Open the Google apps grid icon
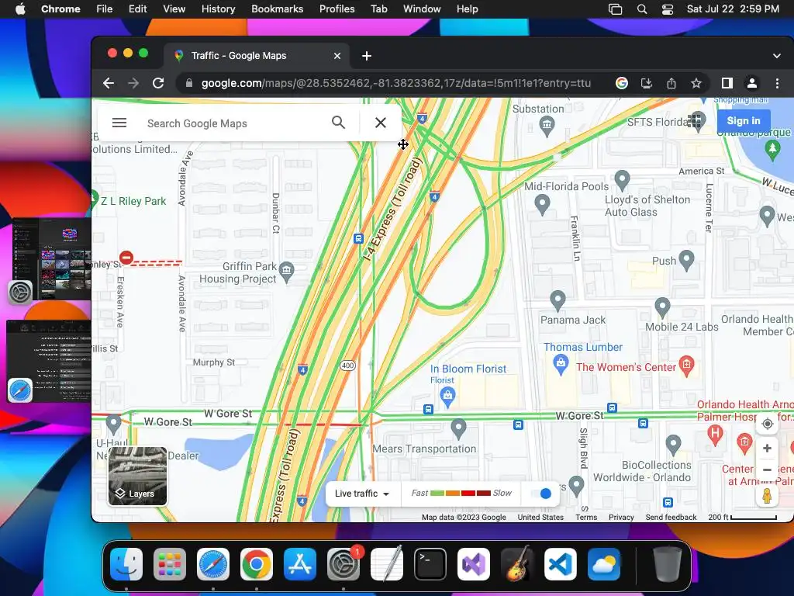Screen dimensions: 794x596 694,120
